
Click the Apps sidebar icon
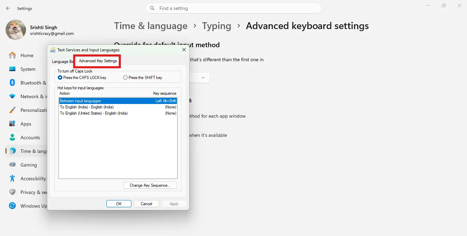[x=12, y=124]
